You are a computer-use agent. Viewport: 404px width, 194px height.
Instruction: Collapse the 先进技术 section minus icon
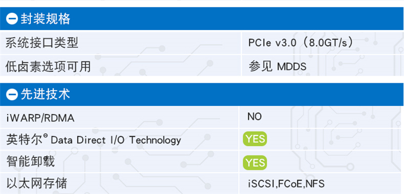point(12,95)
